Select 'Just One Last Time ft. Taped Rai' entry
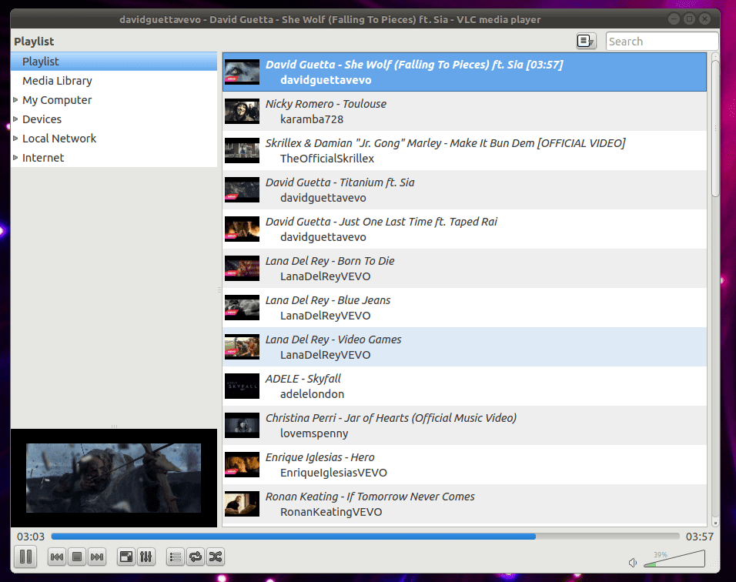736x582 pixels. pos(465,229)
